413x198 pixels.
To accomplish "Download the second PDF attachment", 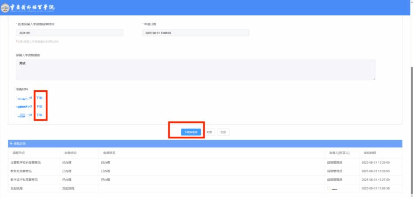I will pos(39,106).
